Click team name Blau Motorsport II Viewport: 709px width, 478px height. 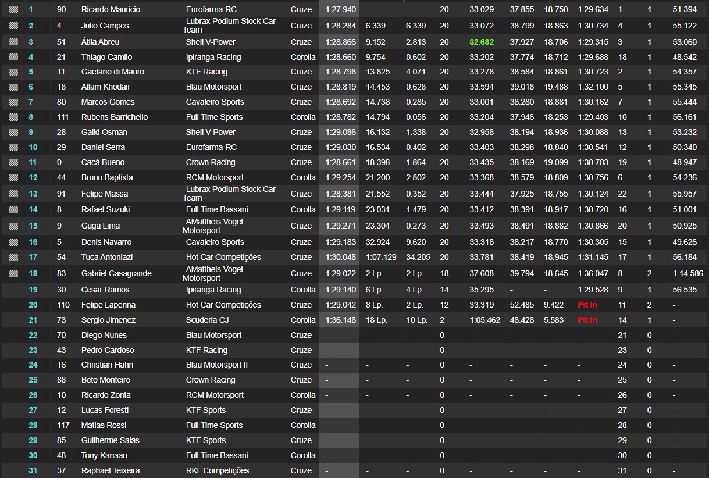pyautogui.click(x=217, y=365)
